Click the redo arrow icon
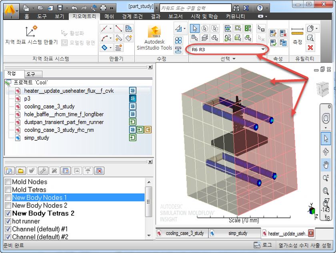 click(84, 8)
